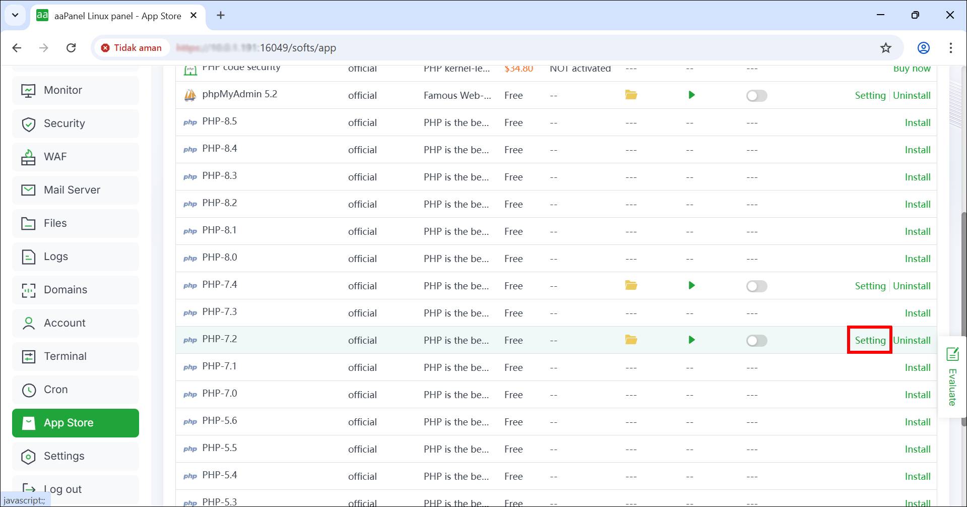Show 'Tidak aman' site info popup
The image size is (967, 507).
pos(132,48)
